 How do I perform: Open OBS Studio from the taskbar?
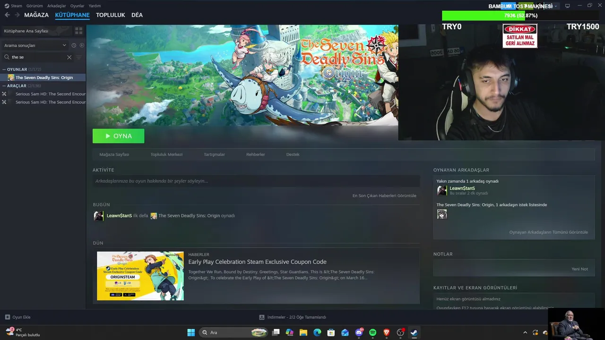coord(400,332)
